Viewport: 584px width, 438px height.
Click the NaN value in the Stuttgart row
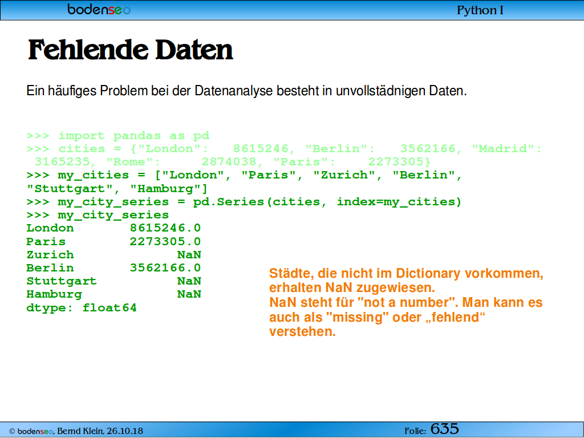[x=189, y=281]
